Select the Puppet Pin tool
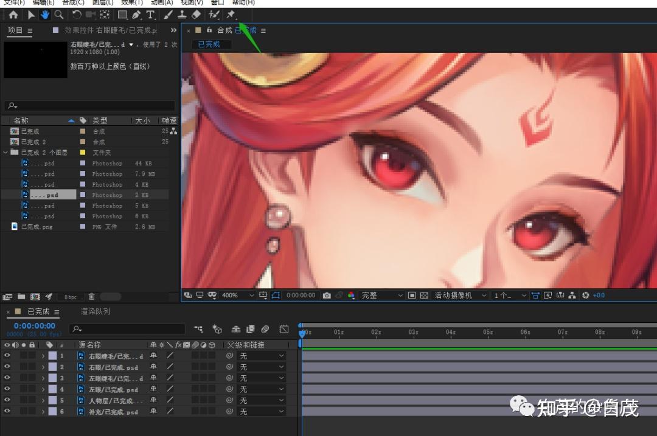Image resolution: width=657 pixels, height=436 pixels. click(x=231, y=15)
